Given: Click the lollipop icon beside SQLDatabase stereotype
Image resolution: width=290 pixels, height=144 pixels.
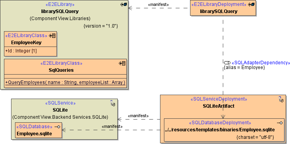Looking at the screenshot, I should (58, 127).
